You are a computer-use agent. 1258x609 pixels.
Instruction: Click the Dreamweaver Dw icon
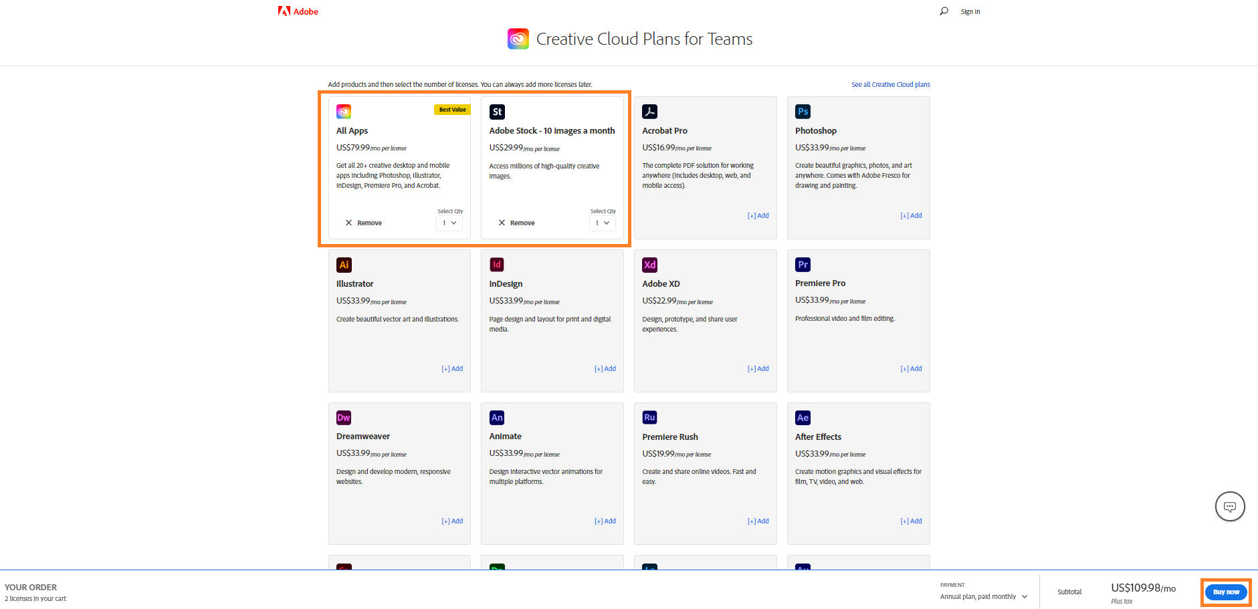pyautogui.click(x=344, y=418)
